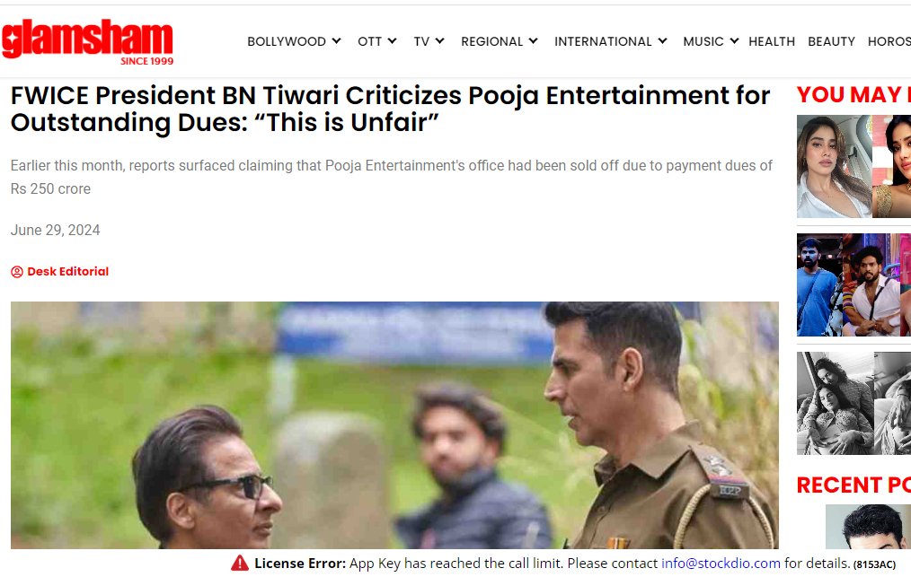Open the Horoscope menu item
Image resolution: width=911 pixels, height=577 pixels.
[889, 42]
